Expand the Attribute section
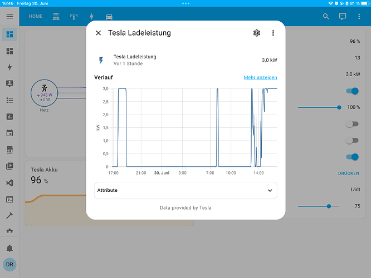This screenshot has width=371, height=278. pyautogui.click(x=186, y=190)
